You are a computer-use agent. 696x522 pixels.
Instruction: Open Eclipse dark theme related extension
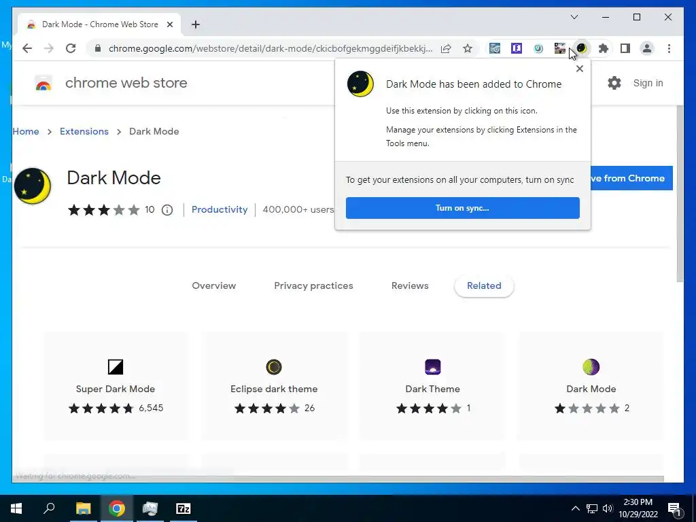[274, 386]
